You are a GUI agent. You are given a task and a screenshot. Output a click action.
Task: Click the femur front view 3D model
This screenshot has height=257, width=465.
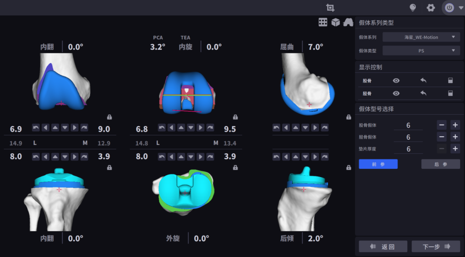(61, 82)
